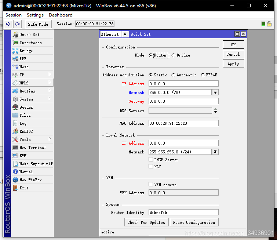
Task: Maximize the Quick Set inner window
Action: (x=237, y=34)
